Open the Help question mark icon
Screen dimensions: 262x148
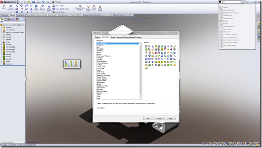[x=248, y=2]
